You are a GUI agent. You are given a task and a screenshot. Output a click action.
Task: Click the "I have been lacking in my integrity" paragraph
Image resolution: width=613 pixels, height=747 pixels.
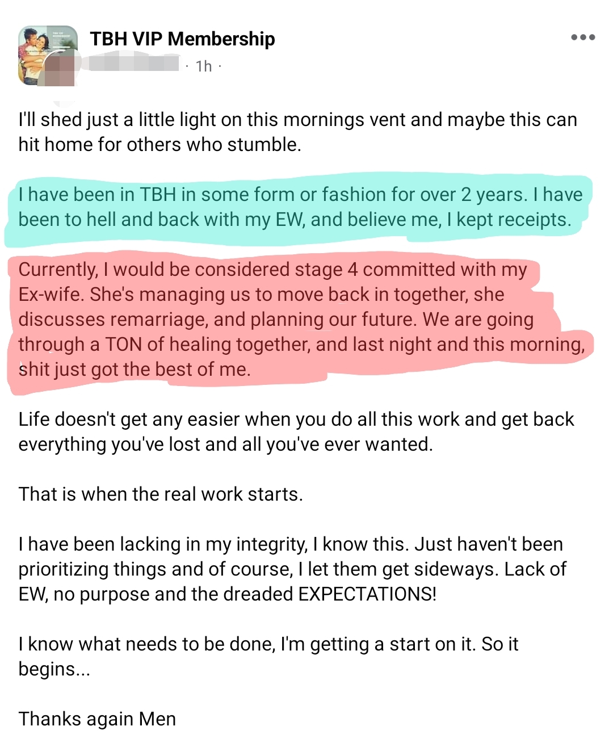(292, 569)
